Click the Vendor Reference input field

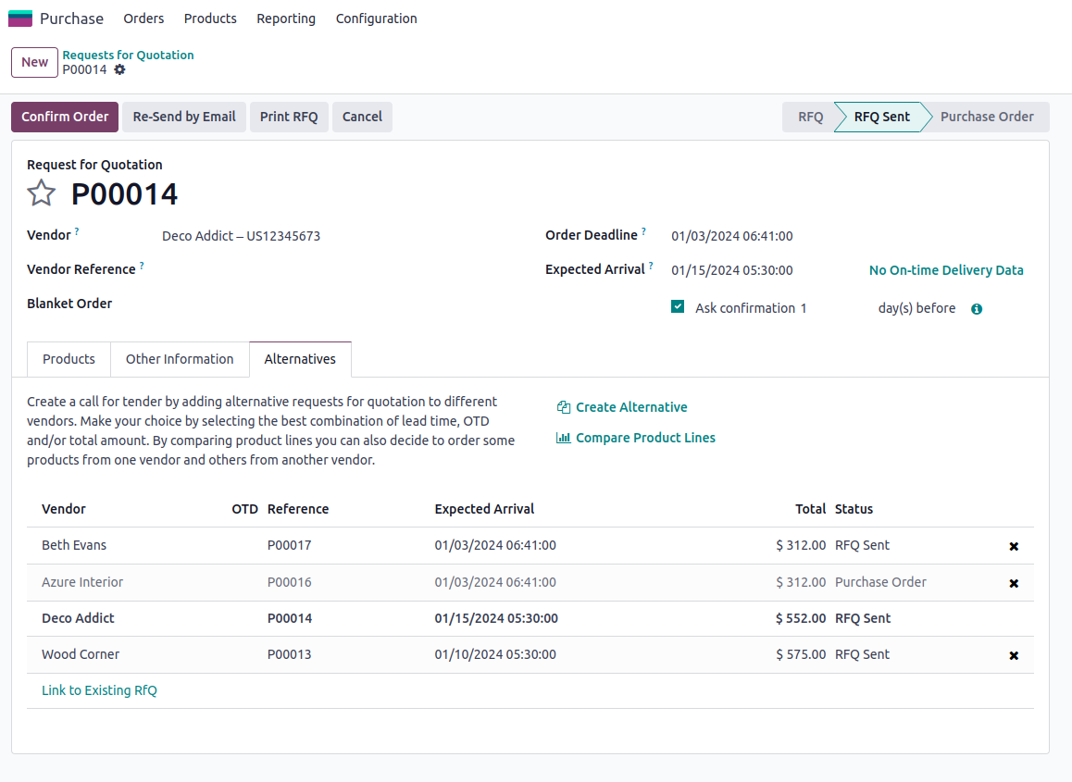pyautogui.click(x=333, y=270)
